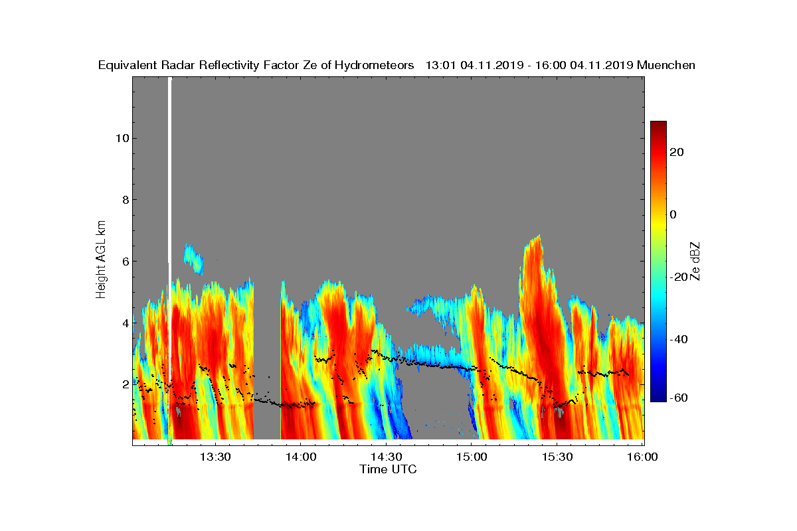Click the colorbar value label -40
The width and height of the screenshot is (797, 531).
[679, 339]
